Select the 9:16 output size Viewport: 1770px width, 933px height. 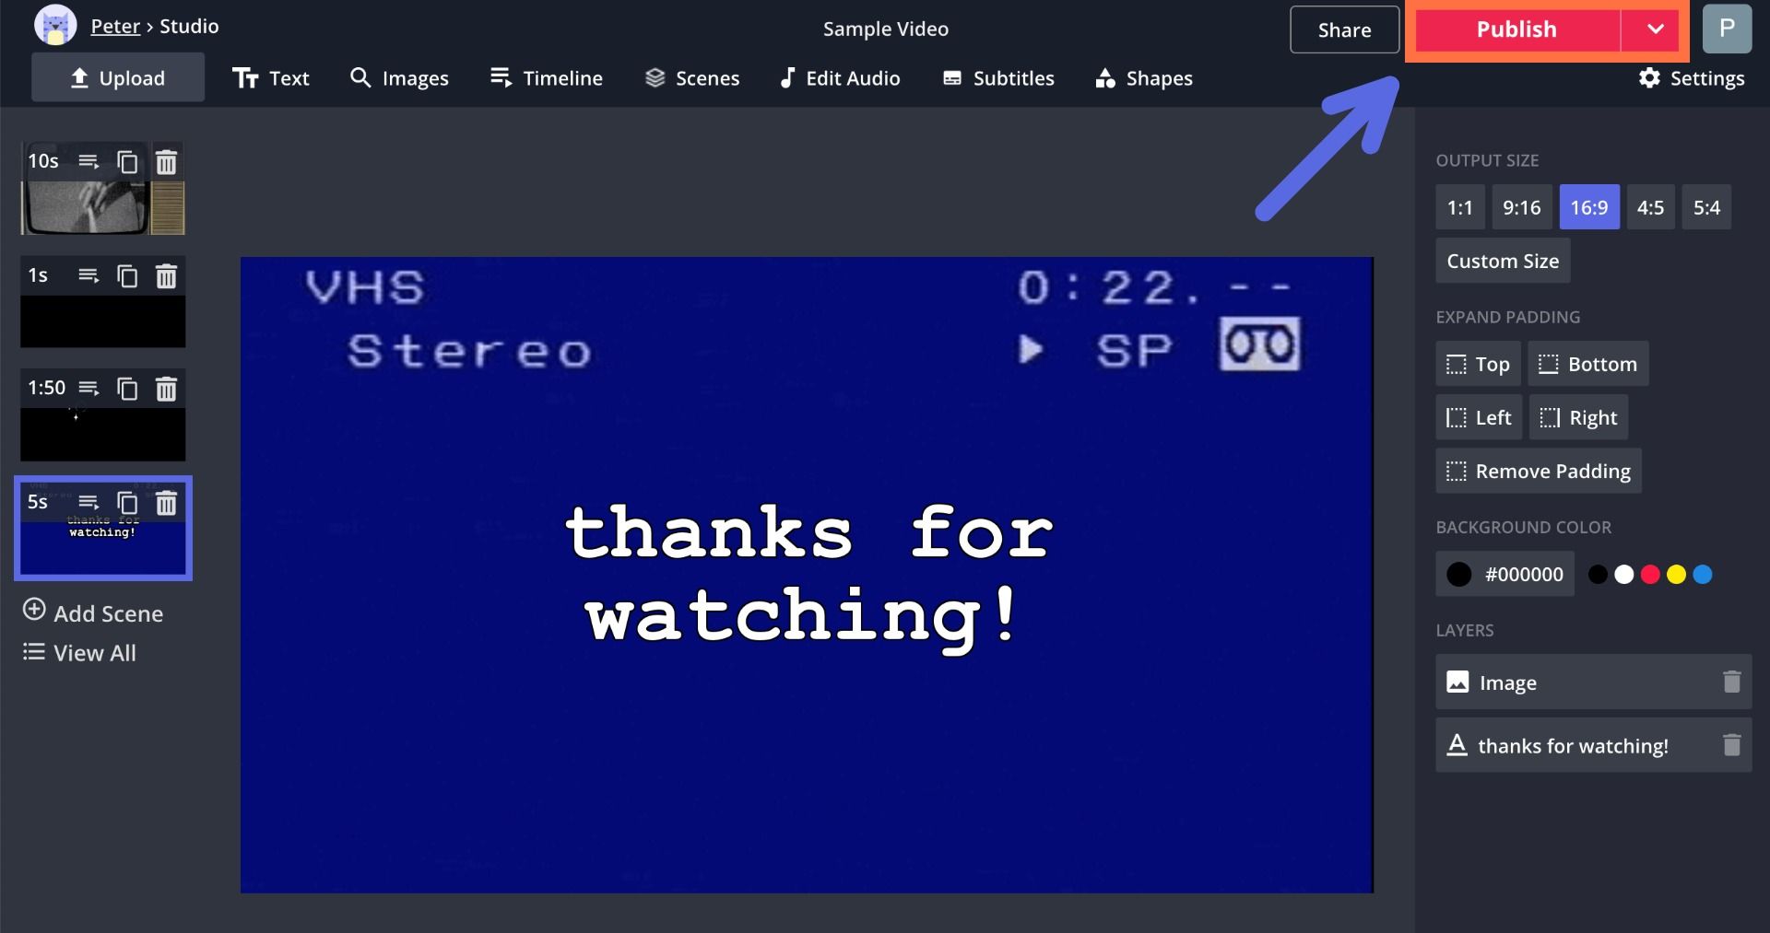tap(1521, 207)
